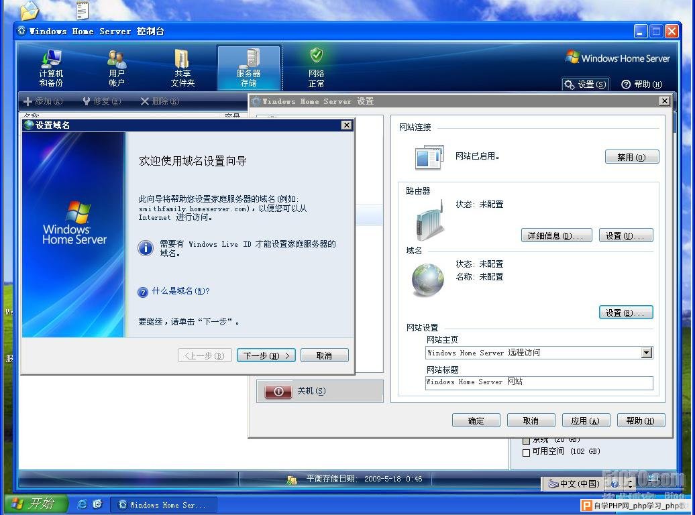Open the 什么是域名(W)? help link
This screenshot has width=695, height=515.
(181, 291)
